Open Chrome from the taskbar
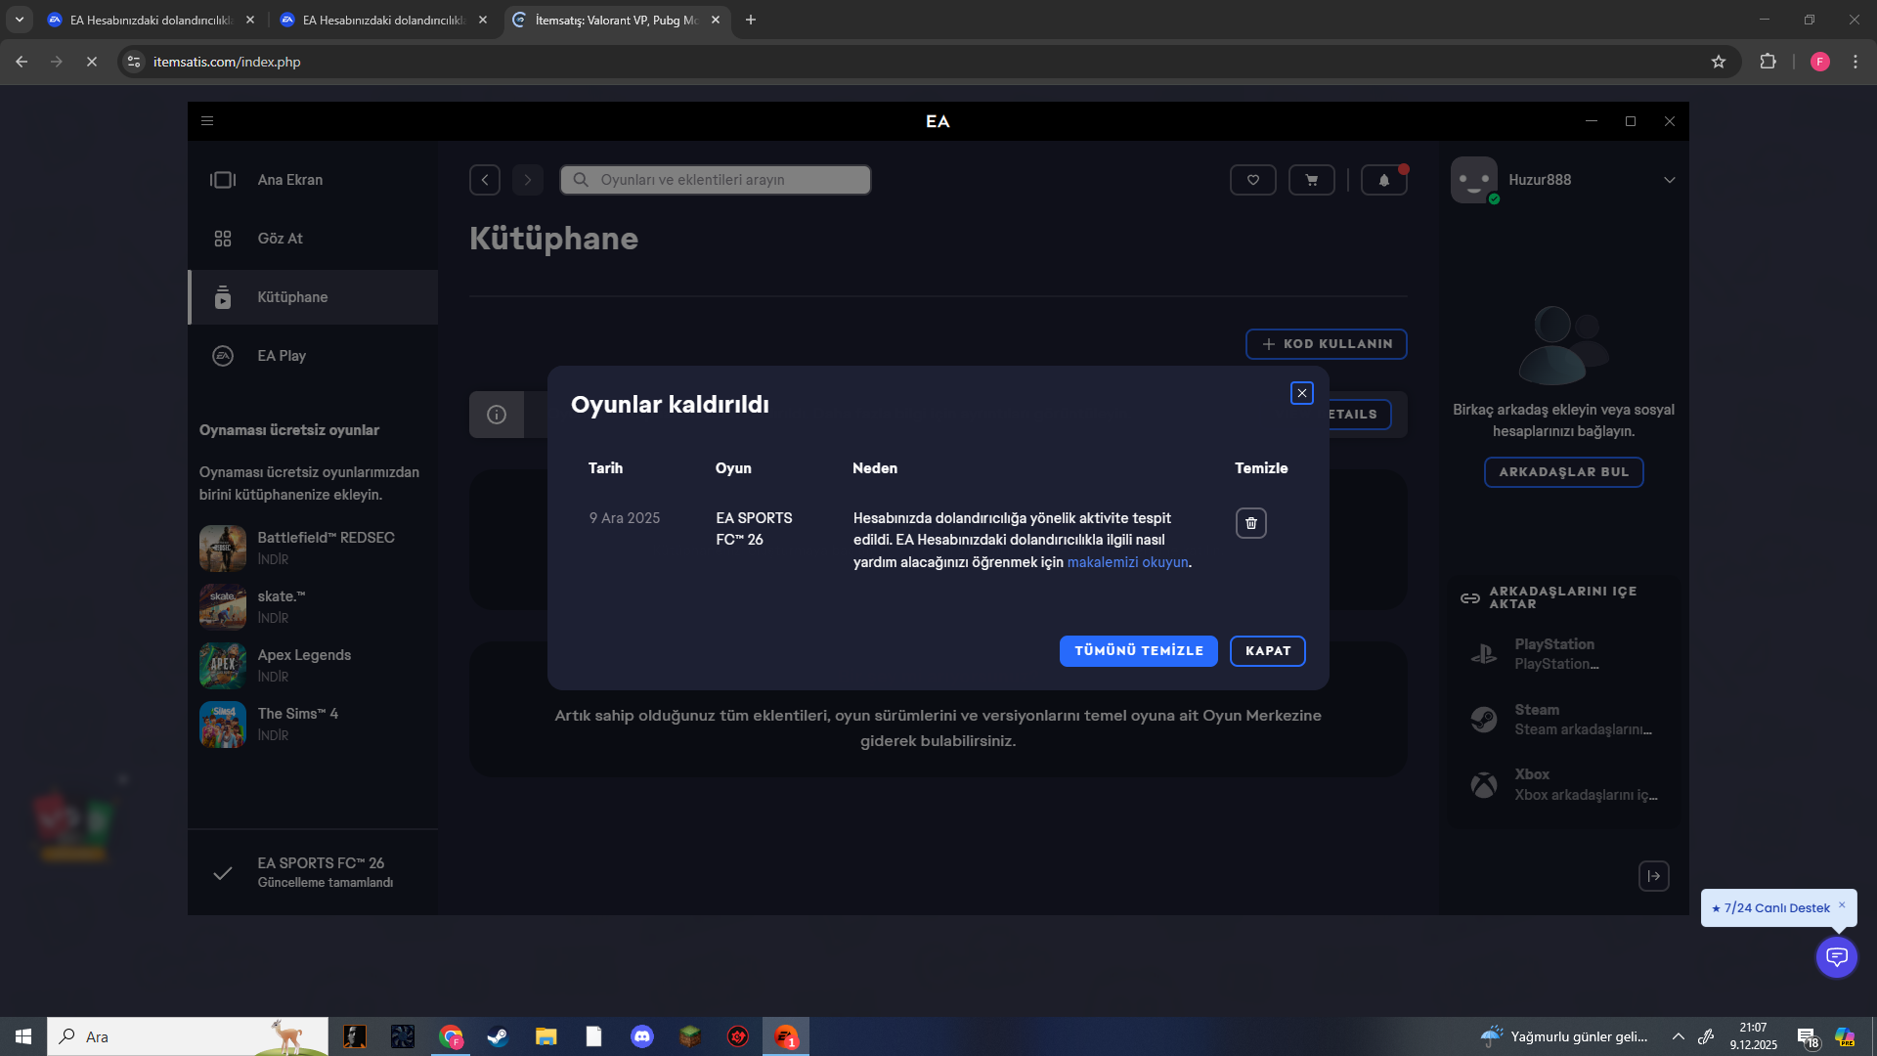Image resolution: width=1877 pixels, height=1056 pixels. [x=451, y=1036]
